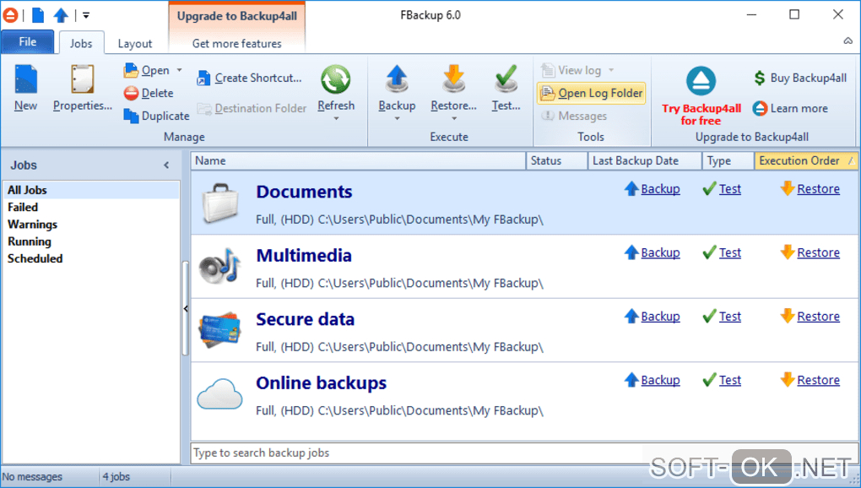Duplicate the selected backup job
Image resolution: width=861 pixels, height=488 pixels.
coord(156,116)
